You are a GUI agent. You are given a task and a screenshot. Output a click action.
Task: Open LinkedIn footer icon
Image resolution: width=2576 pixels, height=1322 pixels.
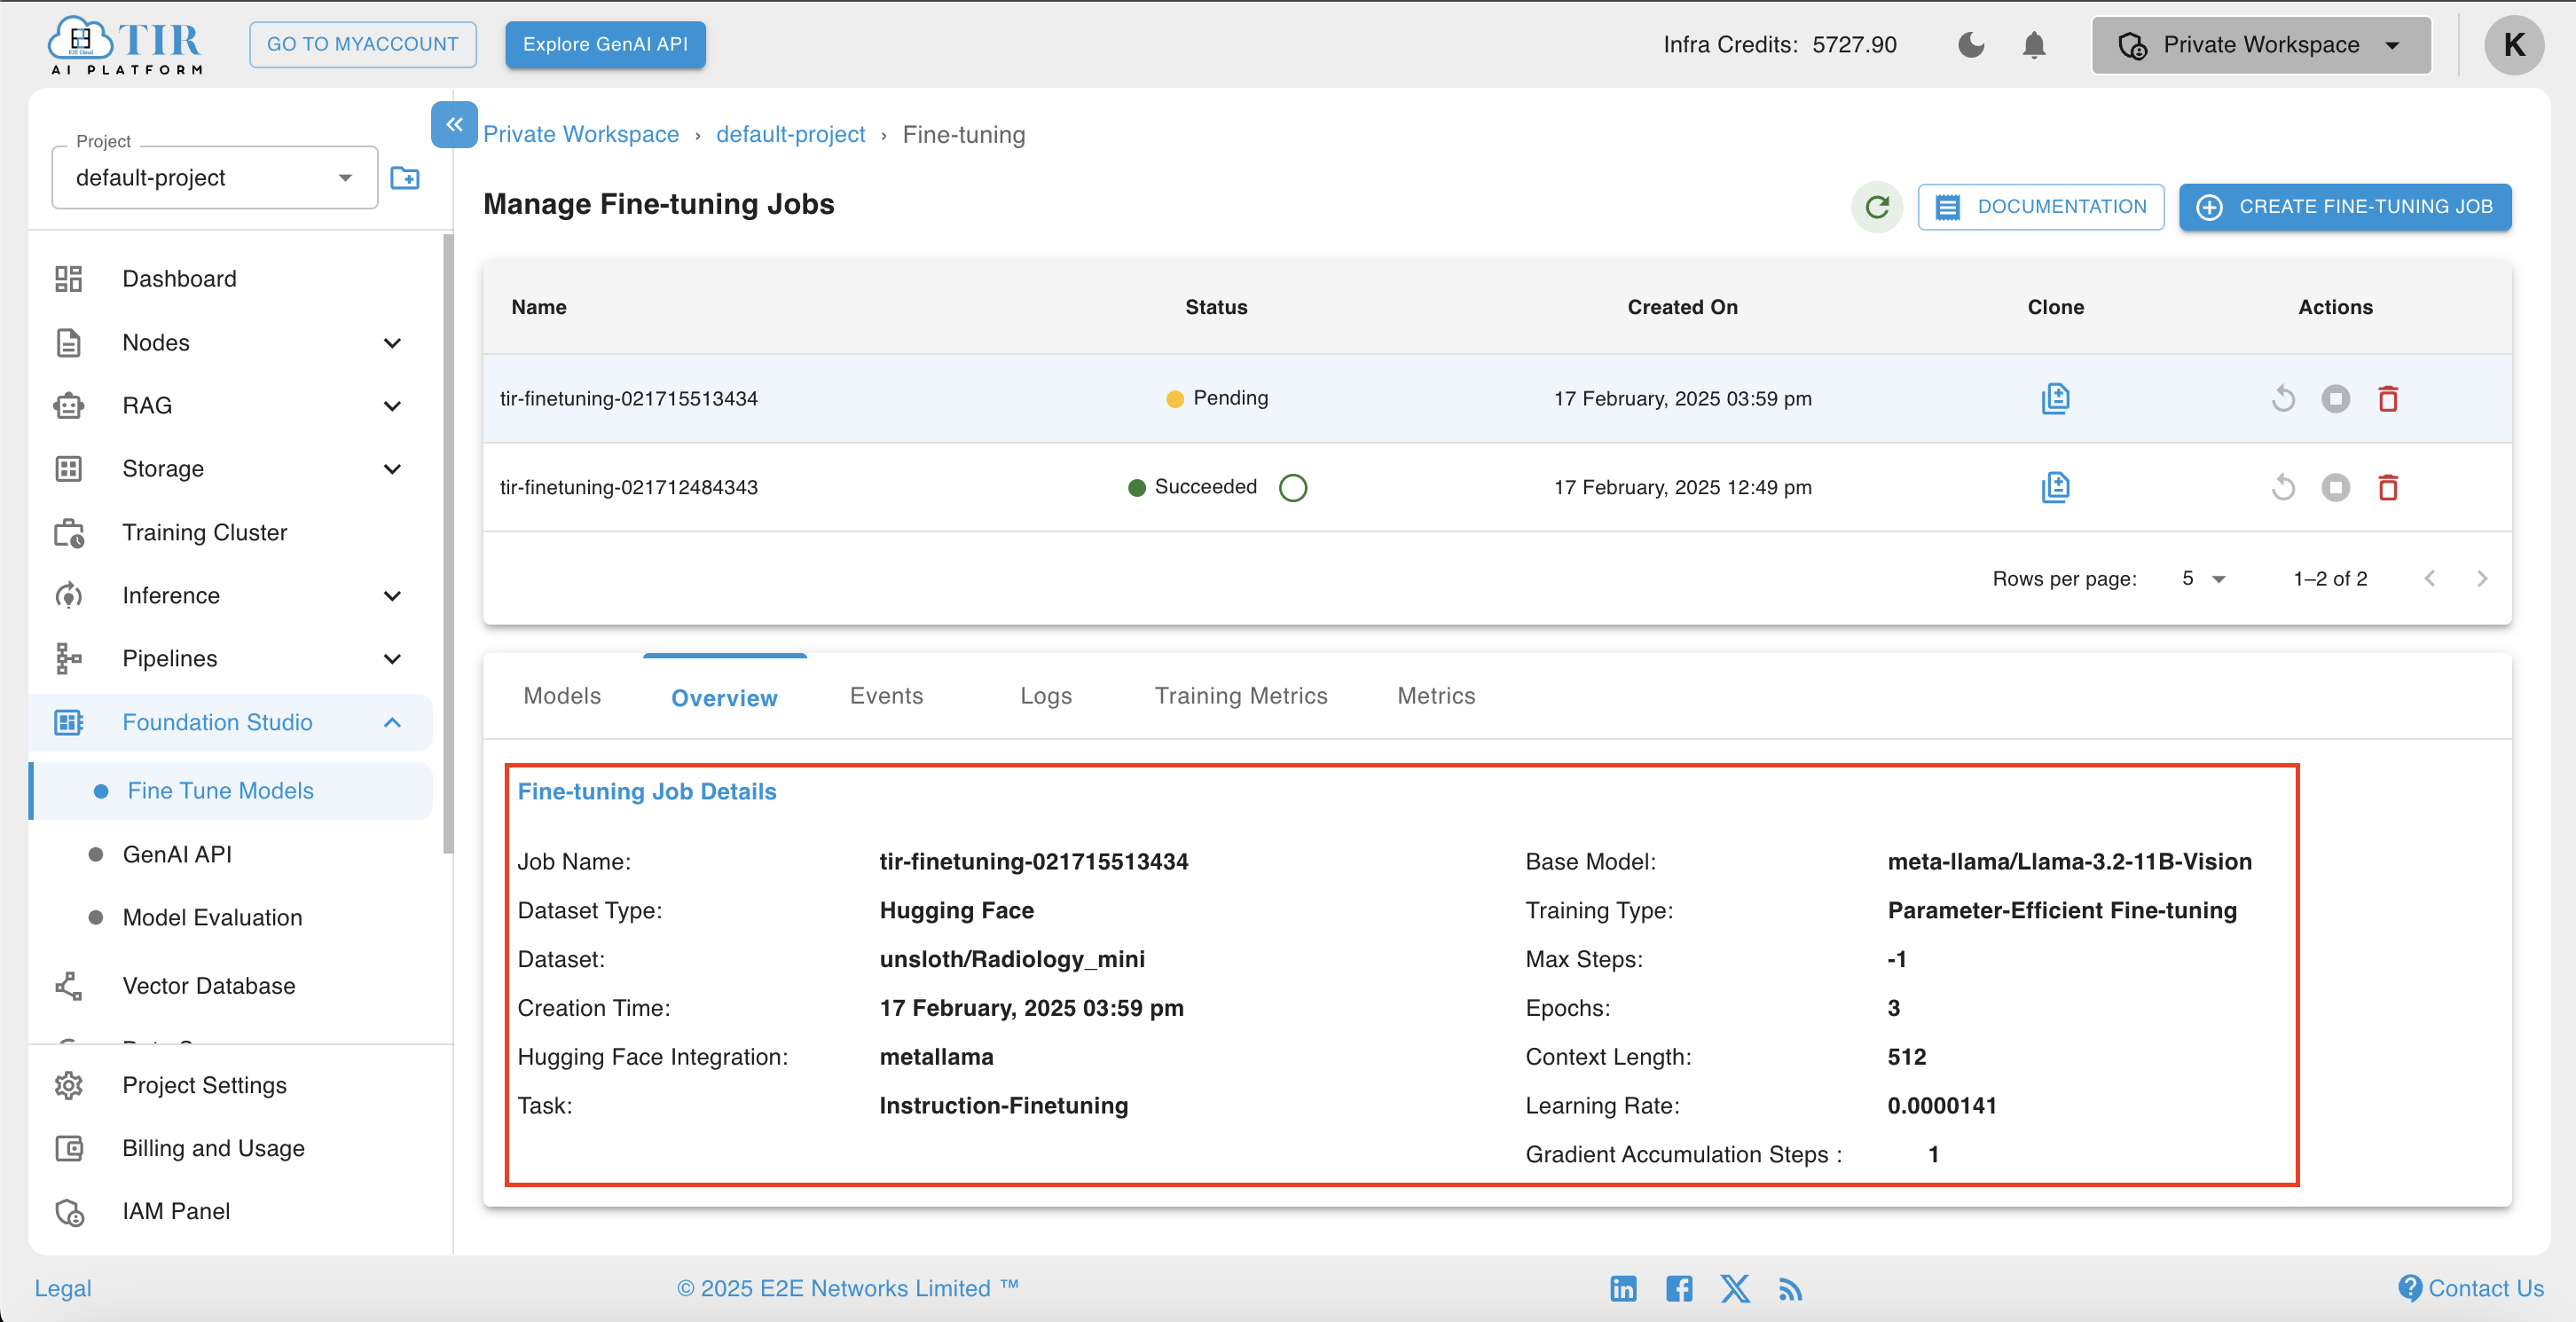click(x=1623, y=1288)
